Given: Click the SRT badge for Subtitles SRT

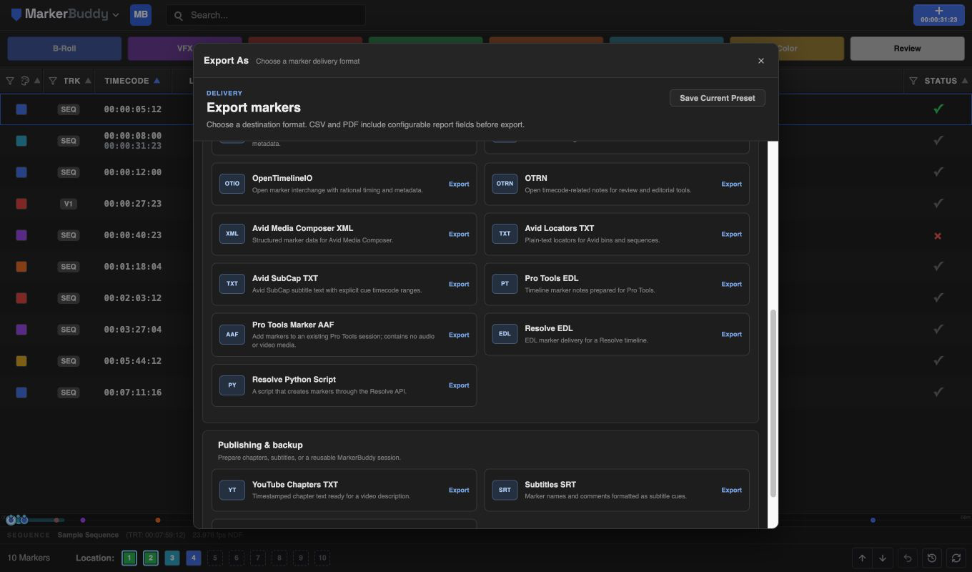Looking at the screenshot, I should click(505, 490).
